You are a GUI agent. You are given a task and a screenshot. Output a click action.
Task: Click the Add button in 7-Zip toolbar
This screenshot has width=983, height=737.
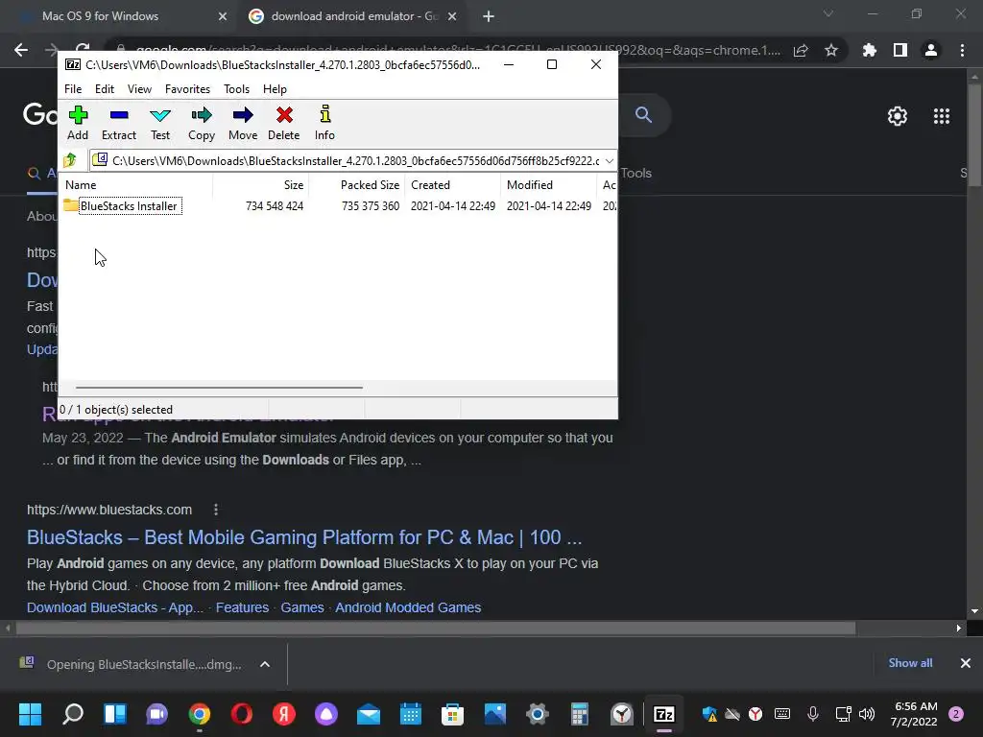pyautogui.click(x=78, y=123)
